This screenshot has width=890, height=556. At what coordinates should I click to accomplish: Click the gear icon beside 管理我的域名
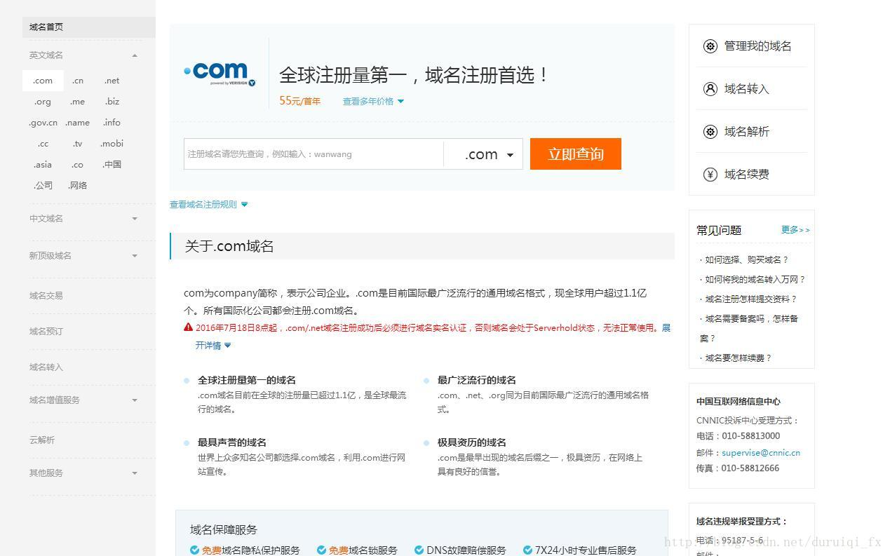click(710, 46)
